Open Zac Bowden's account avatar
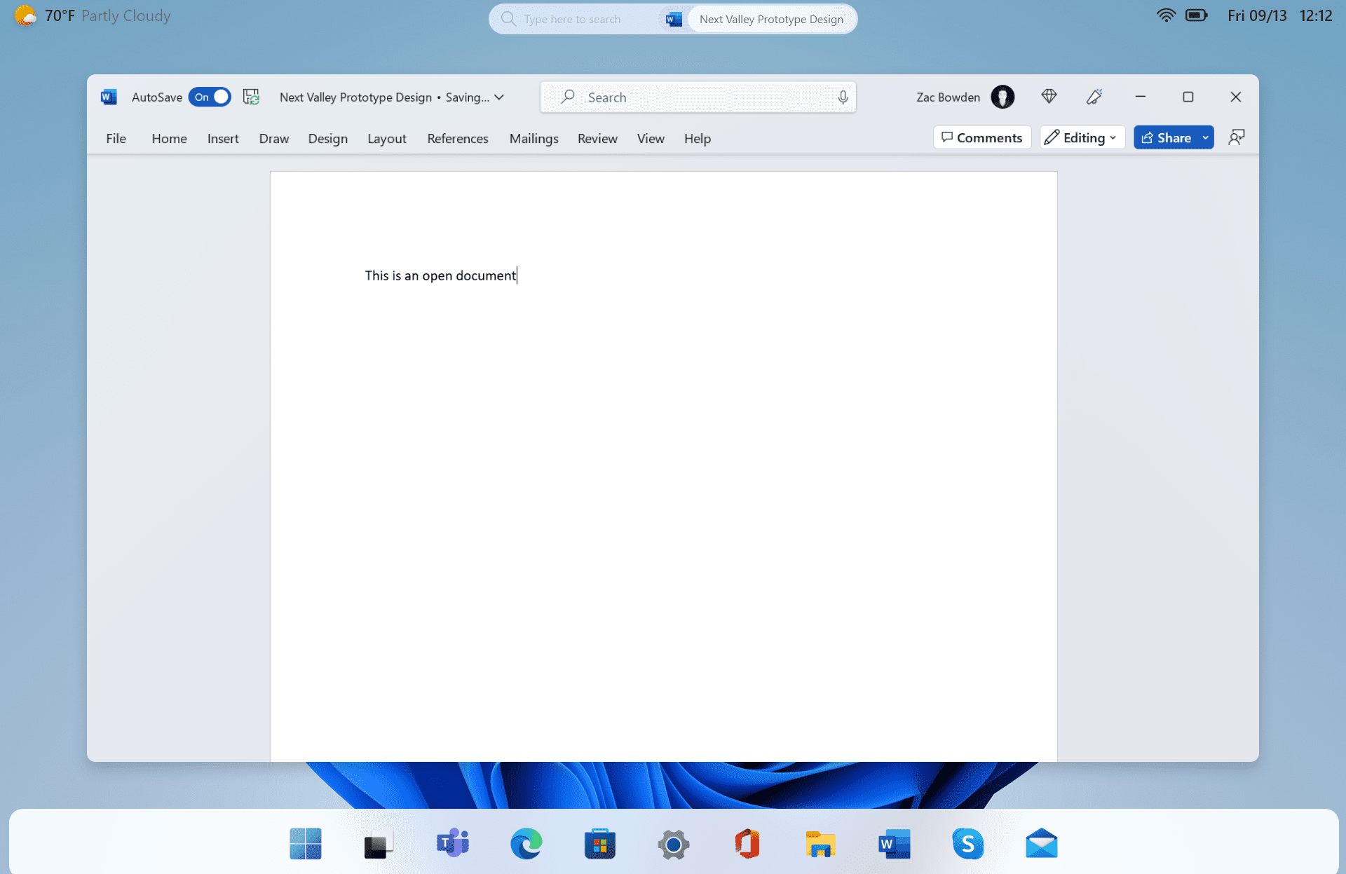 (1002, 97)
